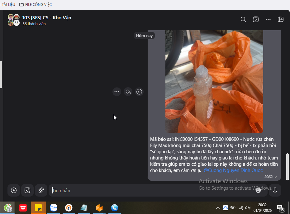
Task: Open the TÀI LIỆU bookmark folder
Action: (8, 4)
